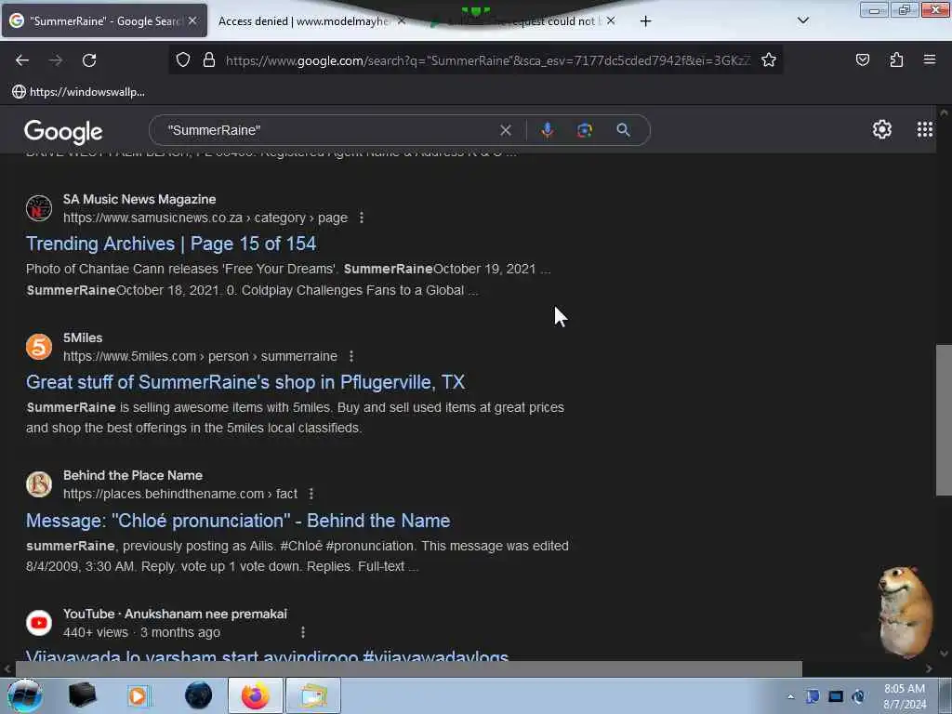Clear the Google search box with X

coord(505,130)
